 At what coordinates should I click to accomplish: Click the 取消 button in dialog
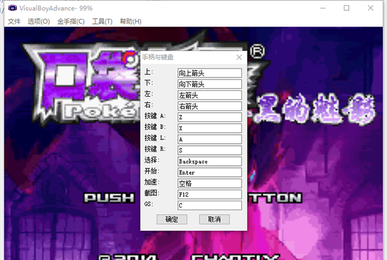pos(215,219)
